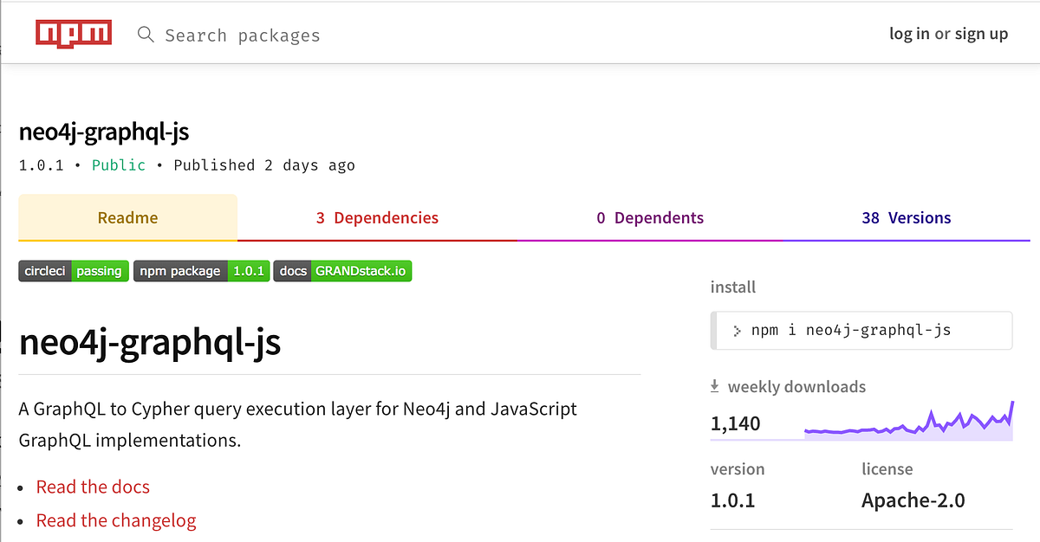Click the weekly downloads sparkline chart

click(908, 423)
